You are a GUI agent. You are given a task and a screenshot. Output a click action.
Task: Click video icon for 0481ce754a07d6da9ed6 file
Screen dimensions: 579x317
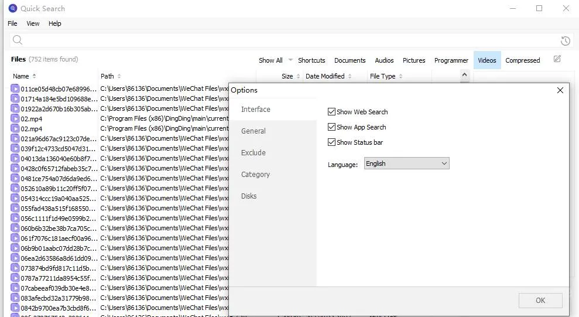pyautogui.click(x=15, y=179)
